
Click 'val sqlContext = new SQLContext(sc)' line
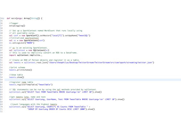[x=29, y=50]
